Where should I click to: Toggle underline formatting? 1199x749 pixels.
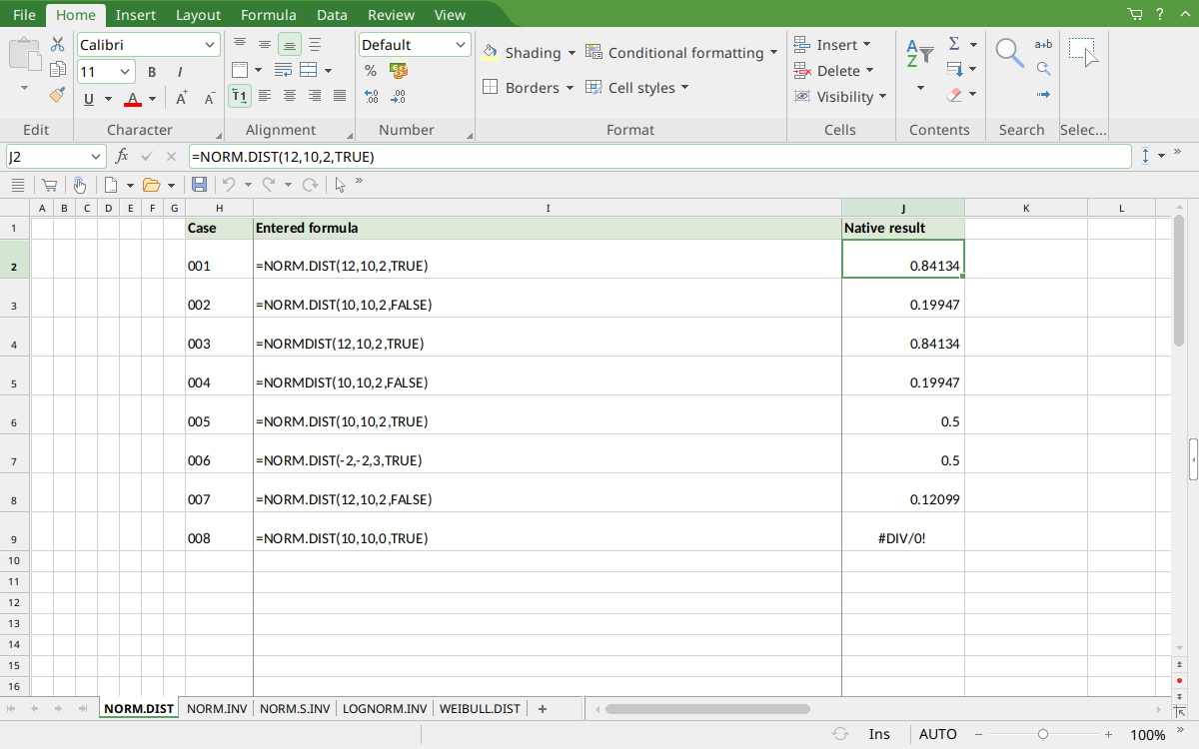point(89,99)
